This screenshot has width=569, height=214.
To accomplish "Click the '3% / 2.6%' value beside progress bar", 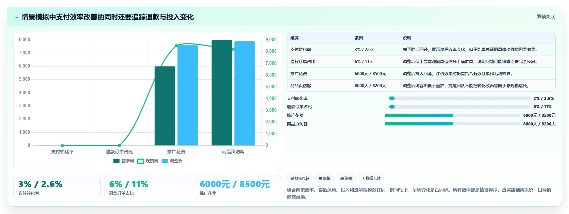I will pyautogui.click(x=543, y=98).
